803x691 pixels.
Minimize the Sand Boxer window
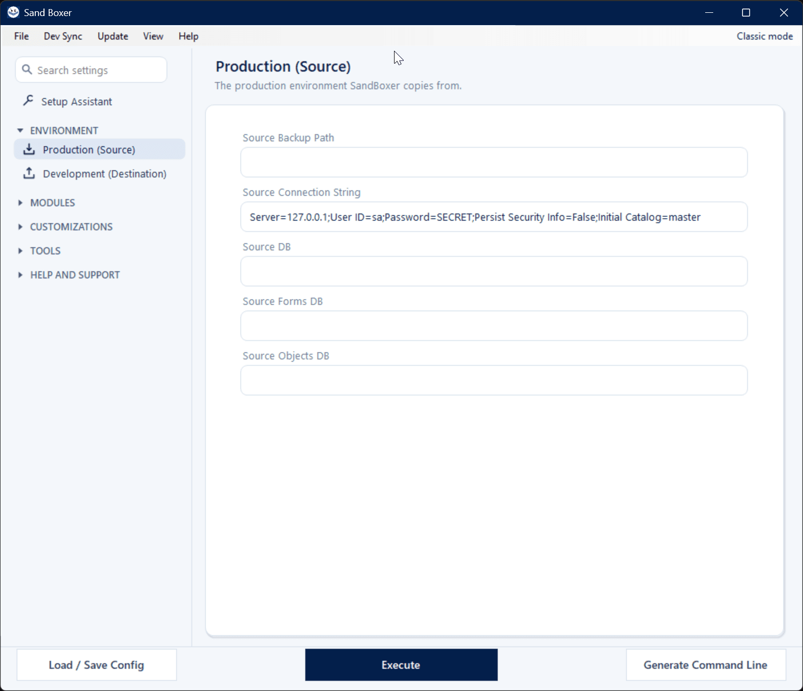pyautogui.click(x=709, y=12)
